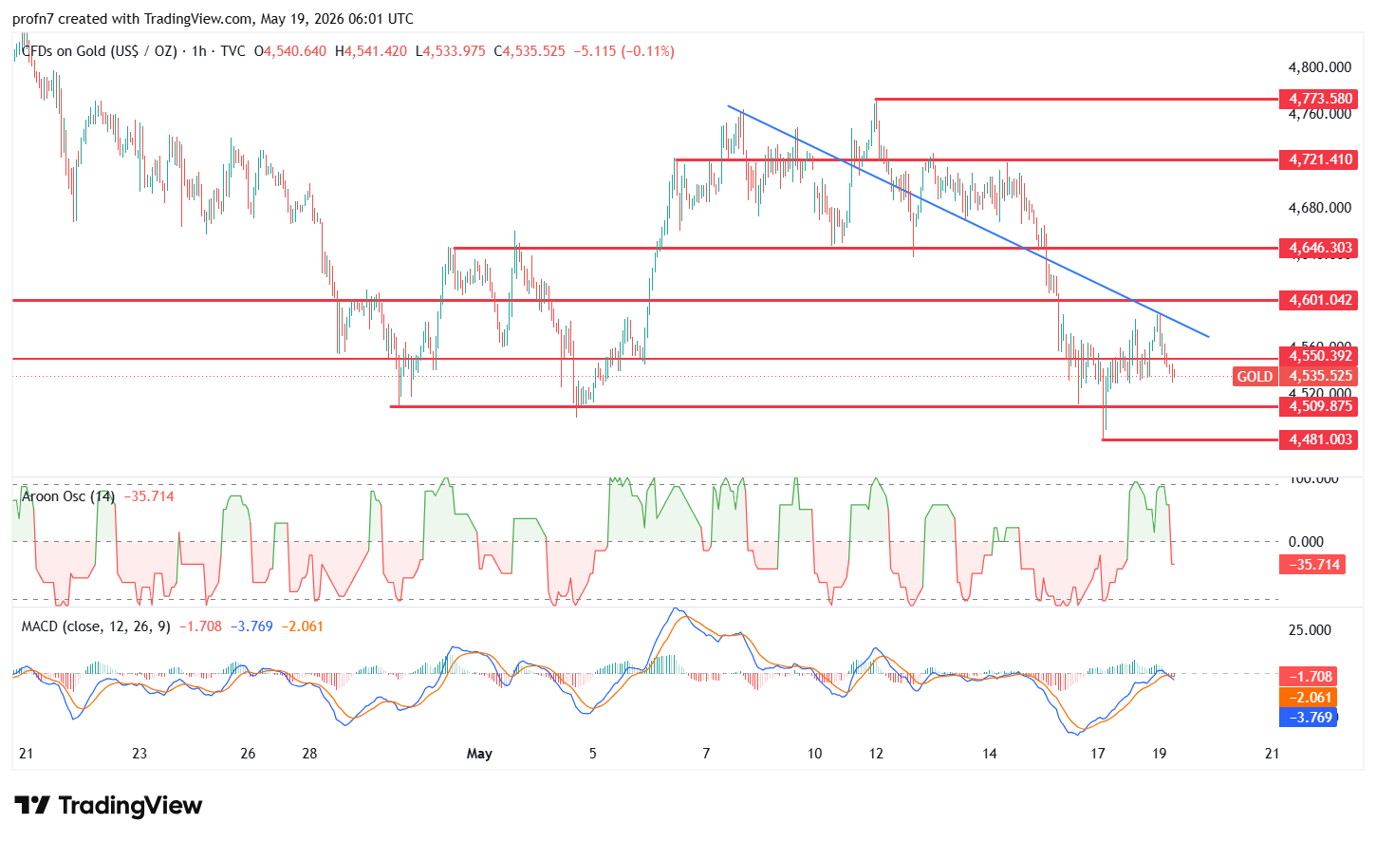Select the Aroon Osc (14) indicator title

coord(68,496)
